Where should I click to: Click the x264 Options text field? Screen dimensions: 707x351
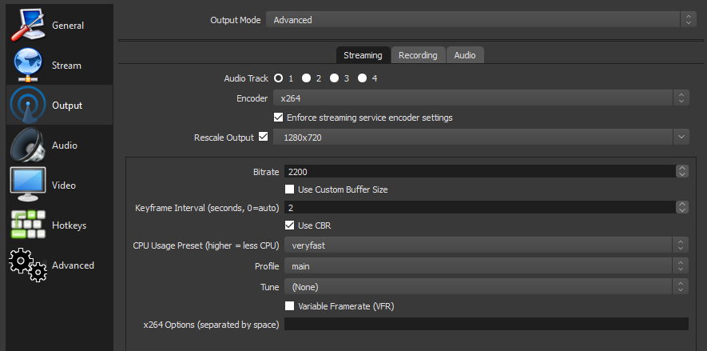[x=486, y=324]
